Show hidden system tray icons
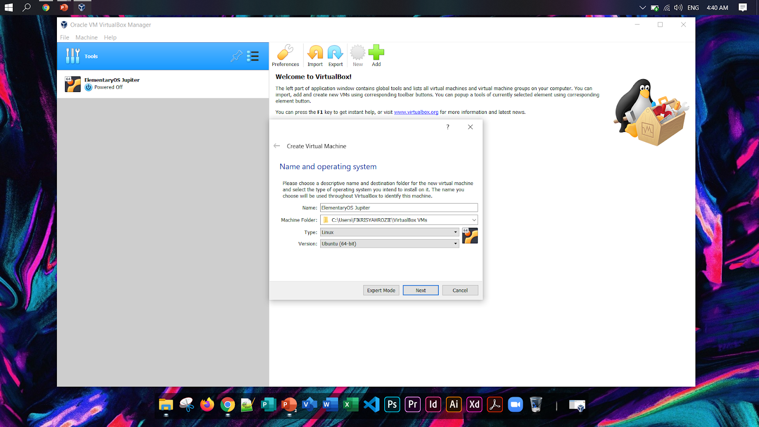The height and width of the screenshot is (427, 759). click(642, 8)
